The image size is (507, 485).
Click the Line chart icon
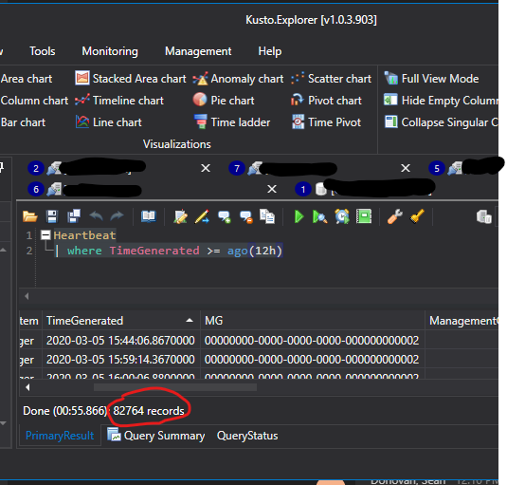click(82, 122)
